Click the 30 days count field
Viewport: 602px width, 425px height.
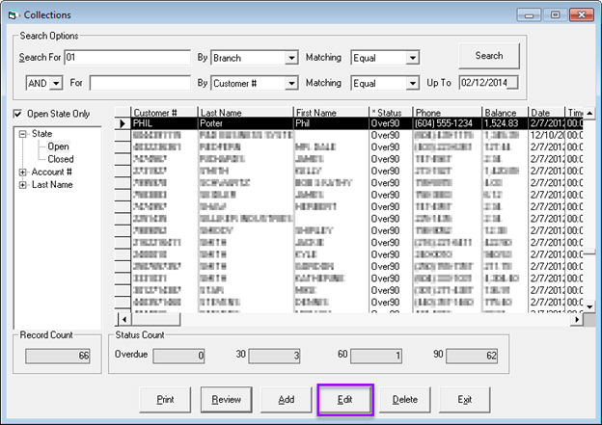pyautogui.click(x=274, y=356)
